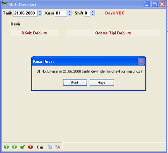Image resolution: width=168 pixels, height=153 pixels.
Task: Cancel using the red X icon
Action: coord(31,147)
